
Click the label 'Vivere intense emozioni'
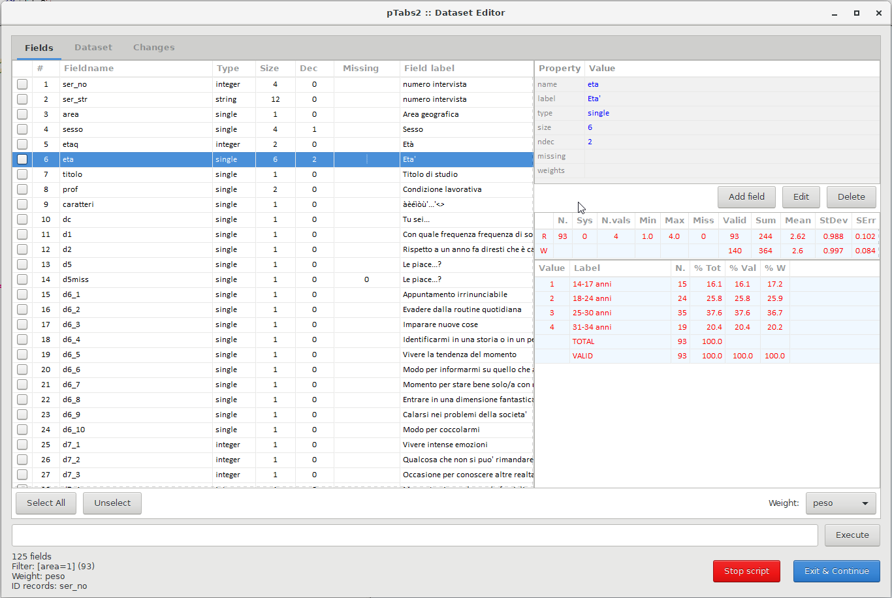pos(445,445)
